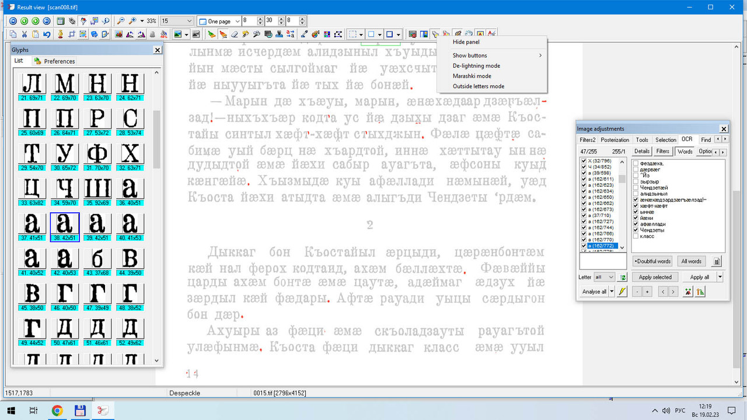747x420 pixels.
Task: Select the crop tool icon
Action: (72, 34)
